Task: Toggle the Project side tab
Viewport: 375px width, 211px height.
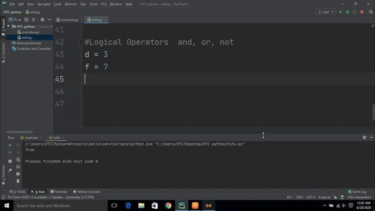Action: [4, 28]
